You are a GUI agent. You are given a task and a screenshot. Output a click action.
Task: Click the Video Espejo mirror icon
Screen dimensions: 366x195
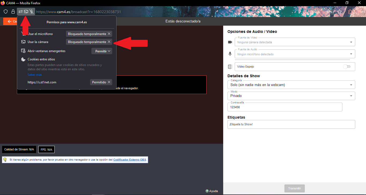pyautogui.click(x=230, y=67)
